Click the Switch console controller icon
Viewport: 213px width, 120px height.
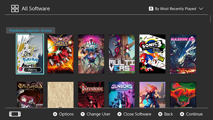coord(15,114)
